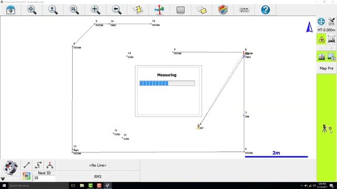Select the zoom extents magnifier tool
The image size is (337, 189).
pos(32,10)
